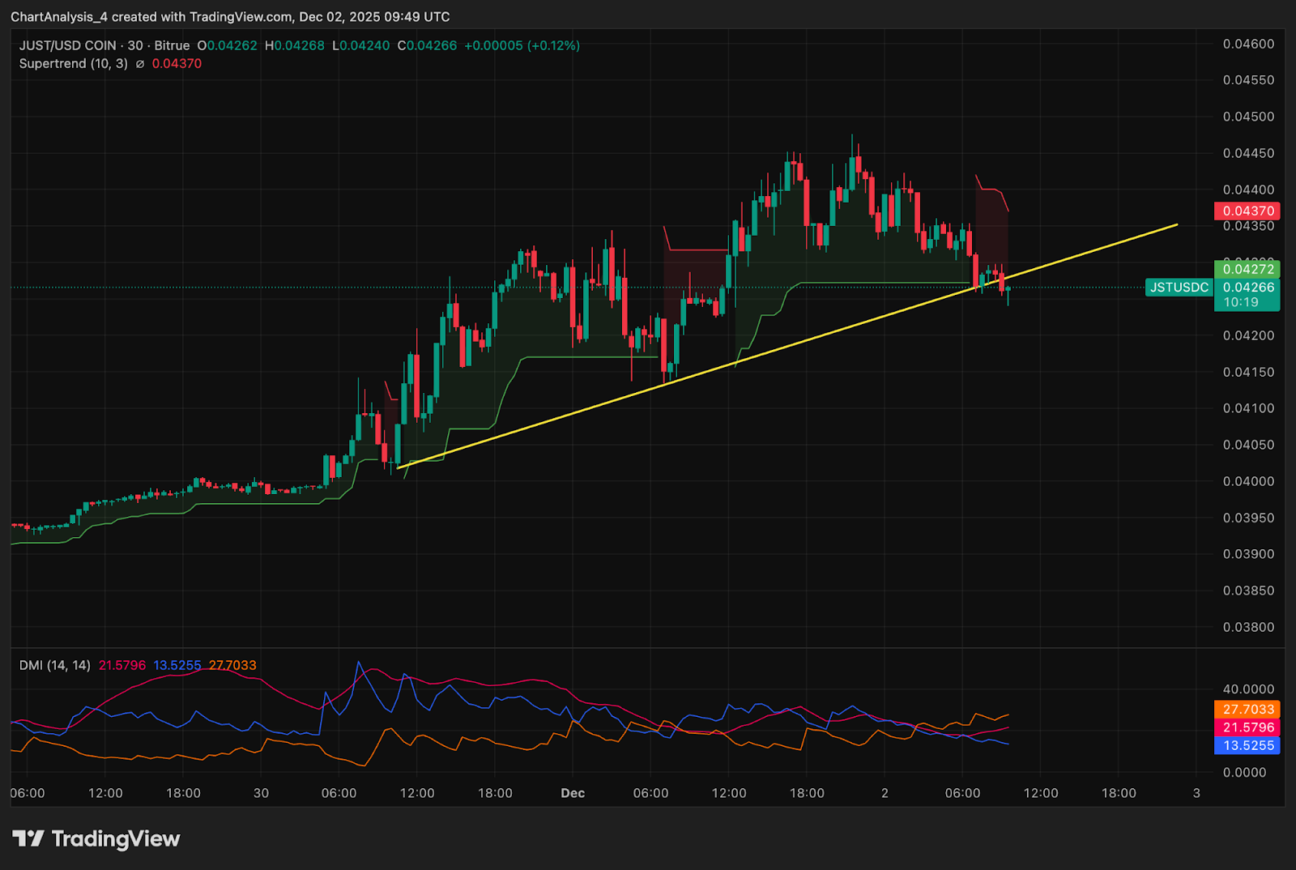Image resolution: width=1296 pixels, height=870 pixels.
Task: Click the red 0.04370 Supertrend axis label
Action: [1247, 211]
